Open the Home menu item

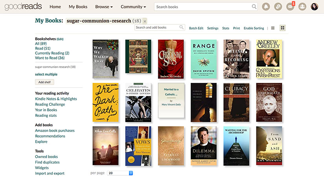(x=55, y=7)
